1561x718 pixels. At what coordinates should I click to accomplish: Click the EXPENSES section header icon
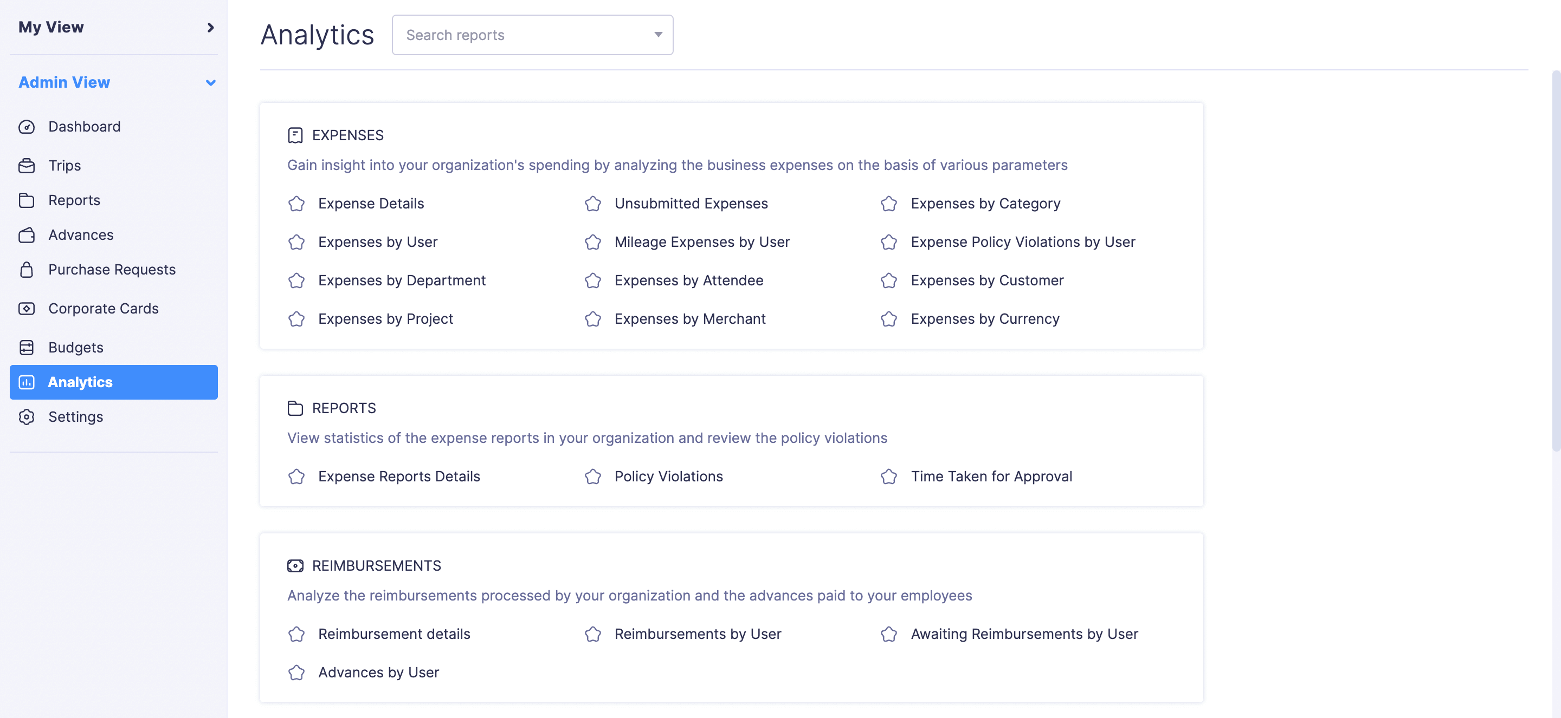(x=296, y=134)
